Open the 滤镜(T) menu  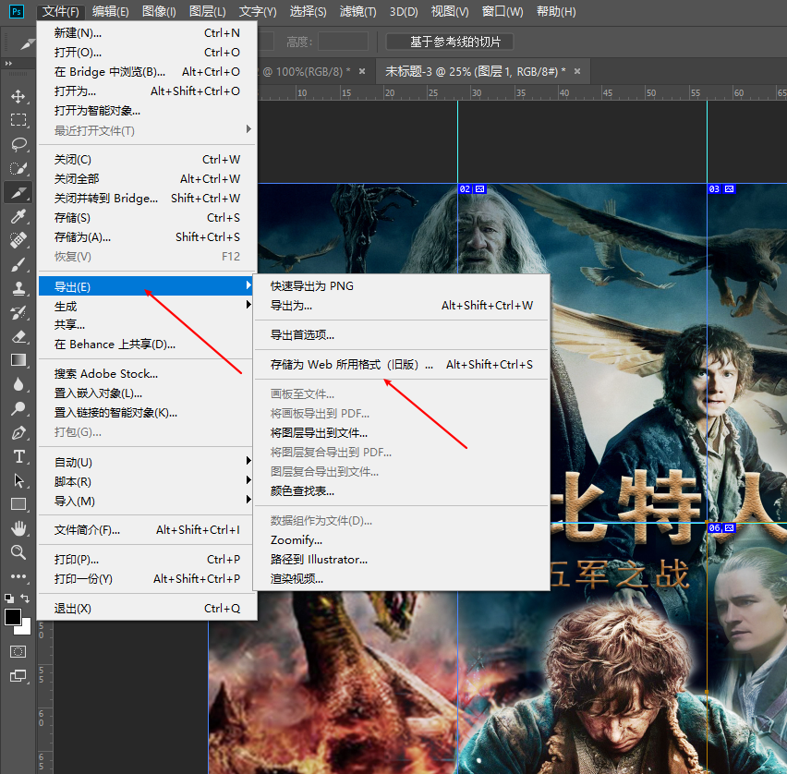(357, 11)
